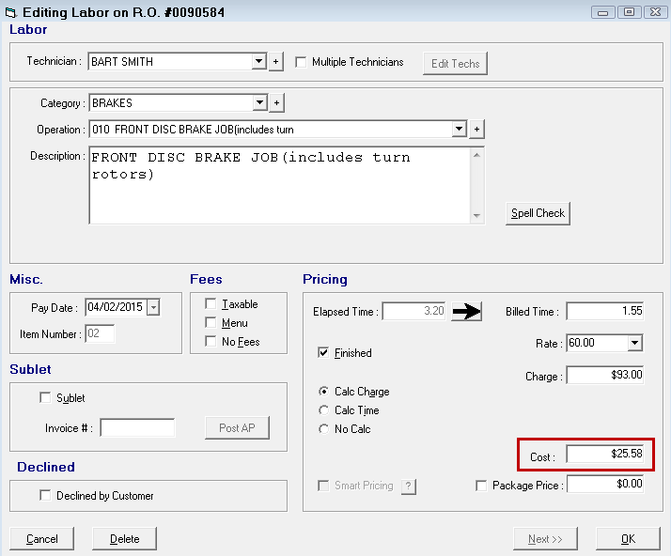671x556 pixels.
Task: Click the plus button next to Technician
Action: coord(275,62)
